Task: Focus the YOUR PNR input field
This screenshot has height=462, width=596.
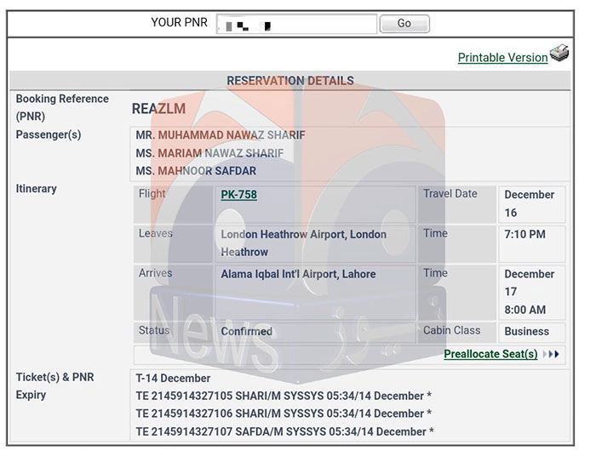Action: click(x=296, y=24)
